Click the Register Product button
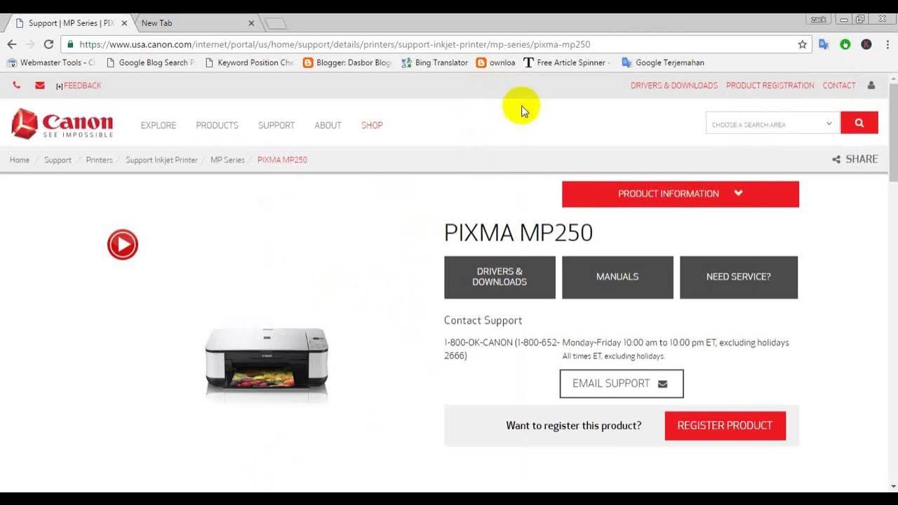Image resolution: width=898 pixels, height=505 pixels. click(725, 426)
